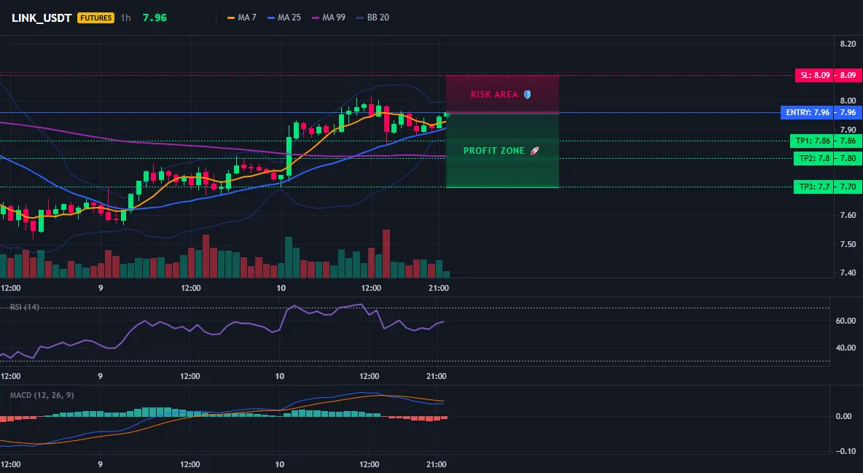Click the PROFIT ZONE label
The width and height of the screenshot is (863, 473).
[x=493, y=151]
